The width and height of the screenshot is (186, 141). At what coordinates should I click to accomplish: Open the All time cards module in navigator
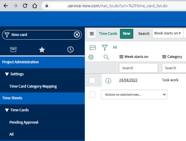point(11,134)
